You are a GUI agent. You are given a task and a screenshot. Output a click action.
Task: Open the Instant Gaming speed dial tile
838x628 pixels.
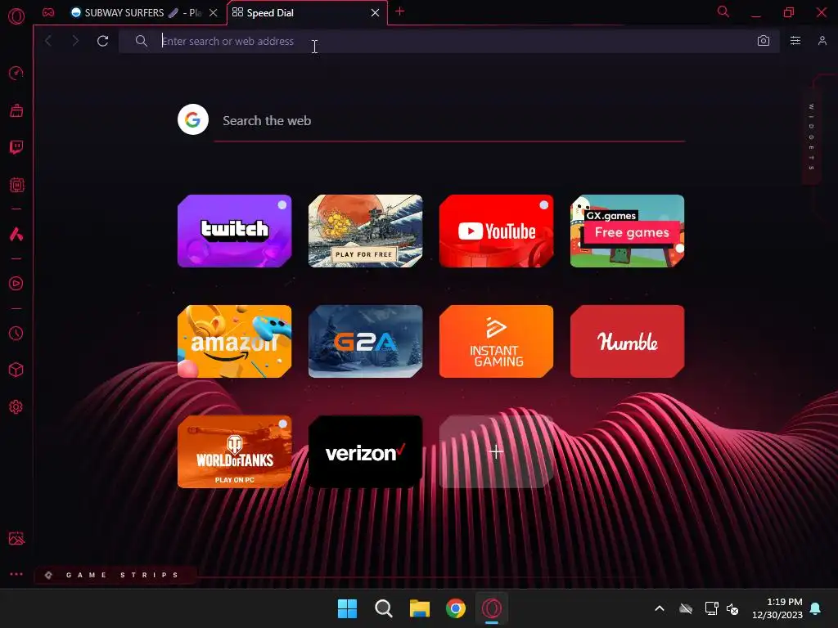pos(497,341)
